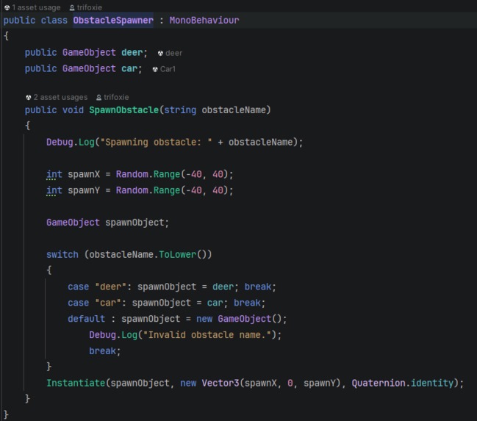Click the person icon above the class declaration

tap(72, 7)
